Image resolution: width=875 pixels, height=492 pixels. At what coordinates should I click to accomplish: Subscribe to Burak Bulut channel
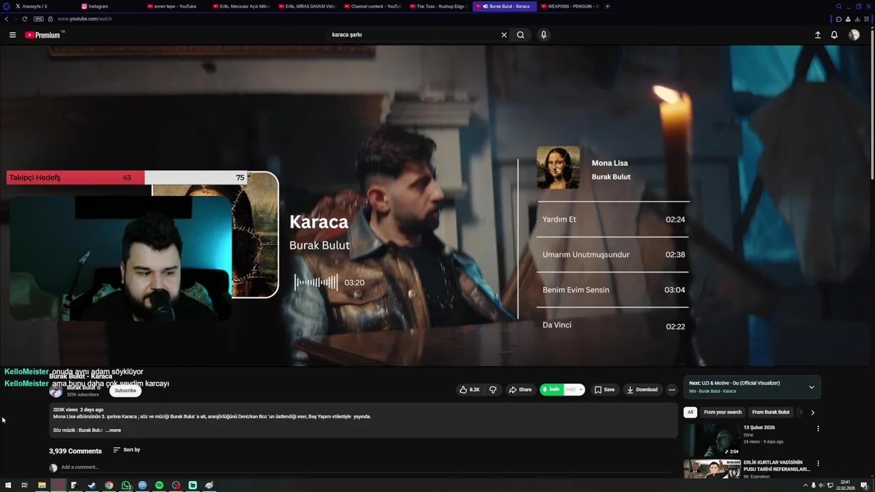tap(125, 390)
